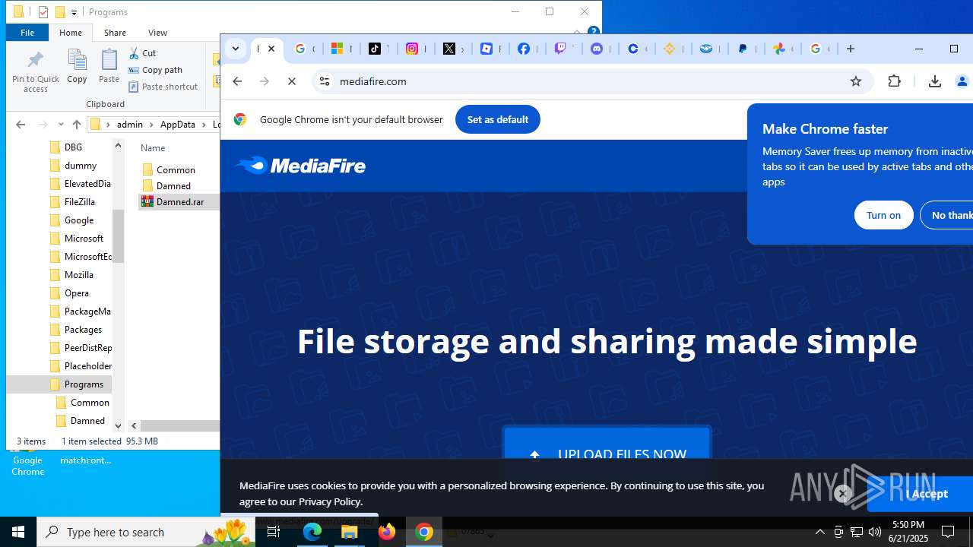
Task: Select Home ribbon tab in File Explorer
Action: pos(71,33)
